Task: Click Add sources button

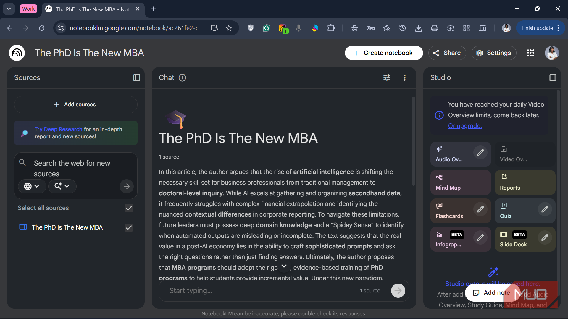Action: pos(76,105)
